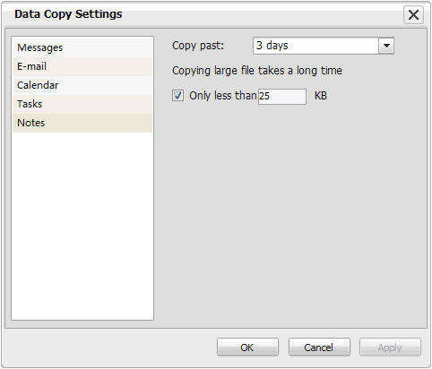This screenshot has width=432, height=369.
Task: Pick the Notes category
Action: (x=82, y=123)
